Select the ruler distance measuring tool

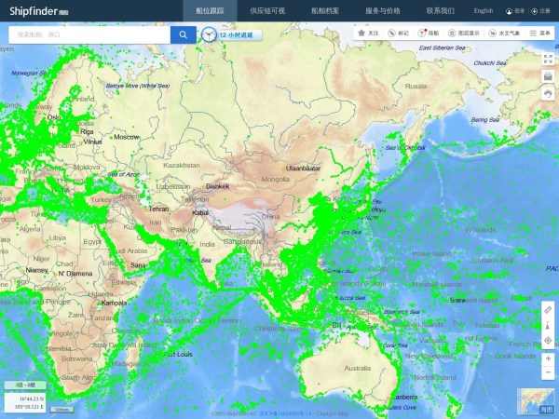[x=548, y=308]
